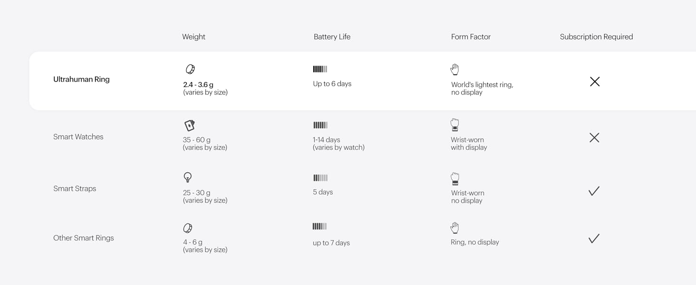Click the Smart Watches weight watch icon
696x285 pixels.
190,125
